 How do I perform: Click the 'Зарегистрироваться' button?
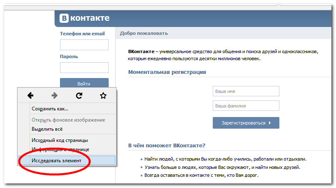tap(246, 123)
